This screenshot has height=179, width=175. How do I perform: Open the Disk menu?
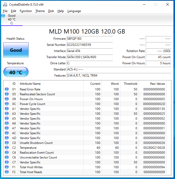pos(51,11)
